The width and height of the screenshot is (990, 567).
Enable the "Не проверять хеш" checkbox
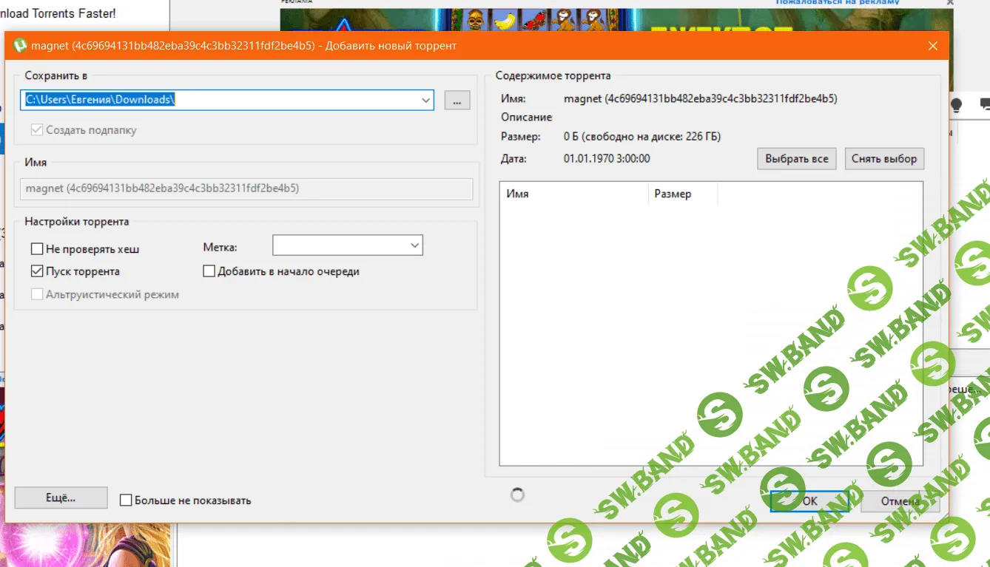(x=37, y=249)
